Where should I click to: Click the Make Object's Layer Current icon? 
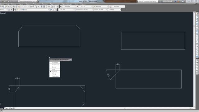[51, 10]
